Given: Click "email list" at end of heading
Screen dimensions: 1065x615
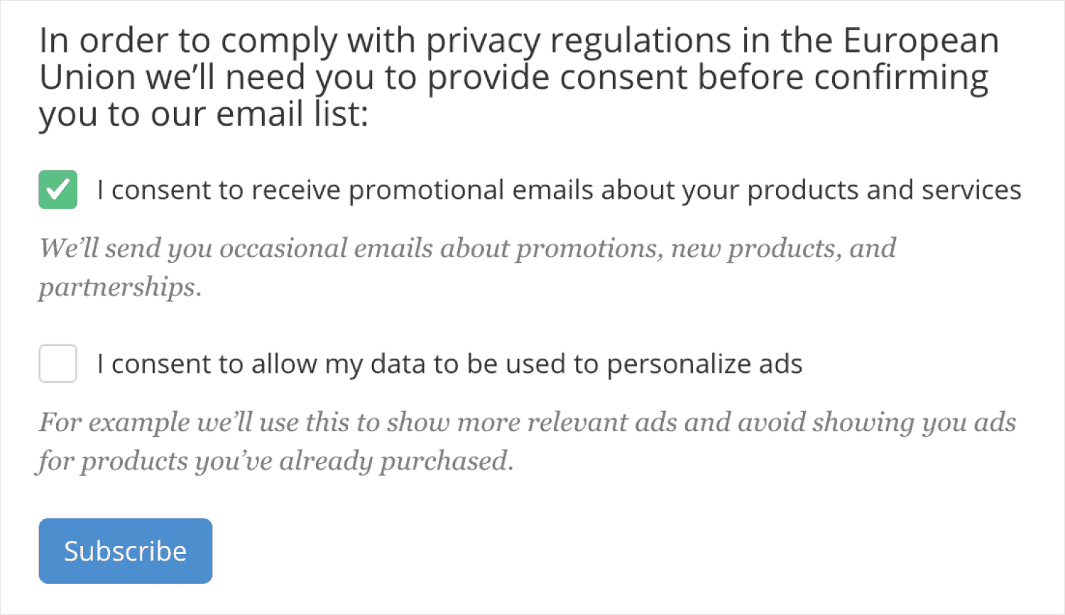Looking at the screenshot, I should click(291, 114).
